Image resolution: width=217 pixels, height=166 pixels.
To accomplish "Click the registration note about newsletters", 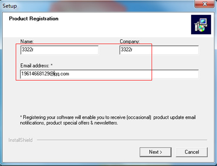I will tap(108, 120).
